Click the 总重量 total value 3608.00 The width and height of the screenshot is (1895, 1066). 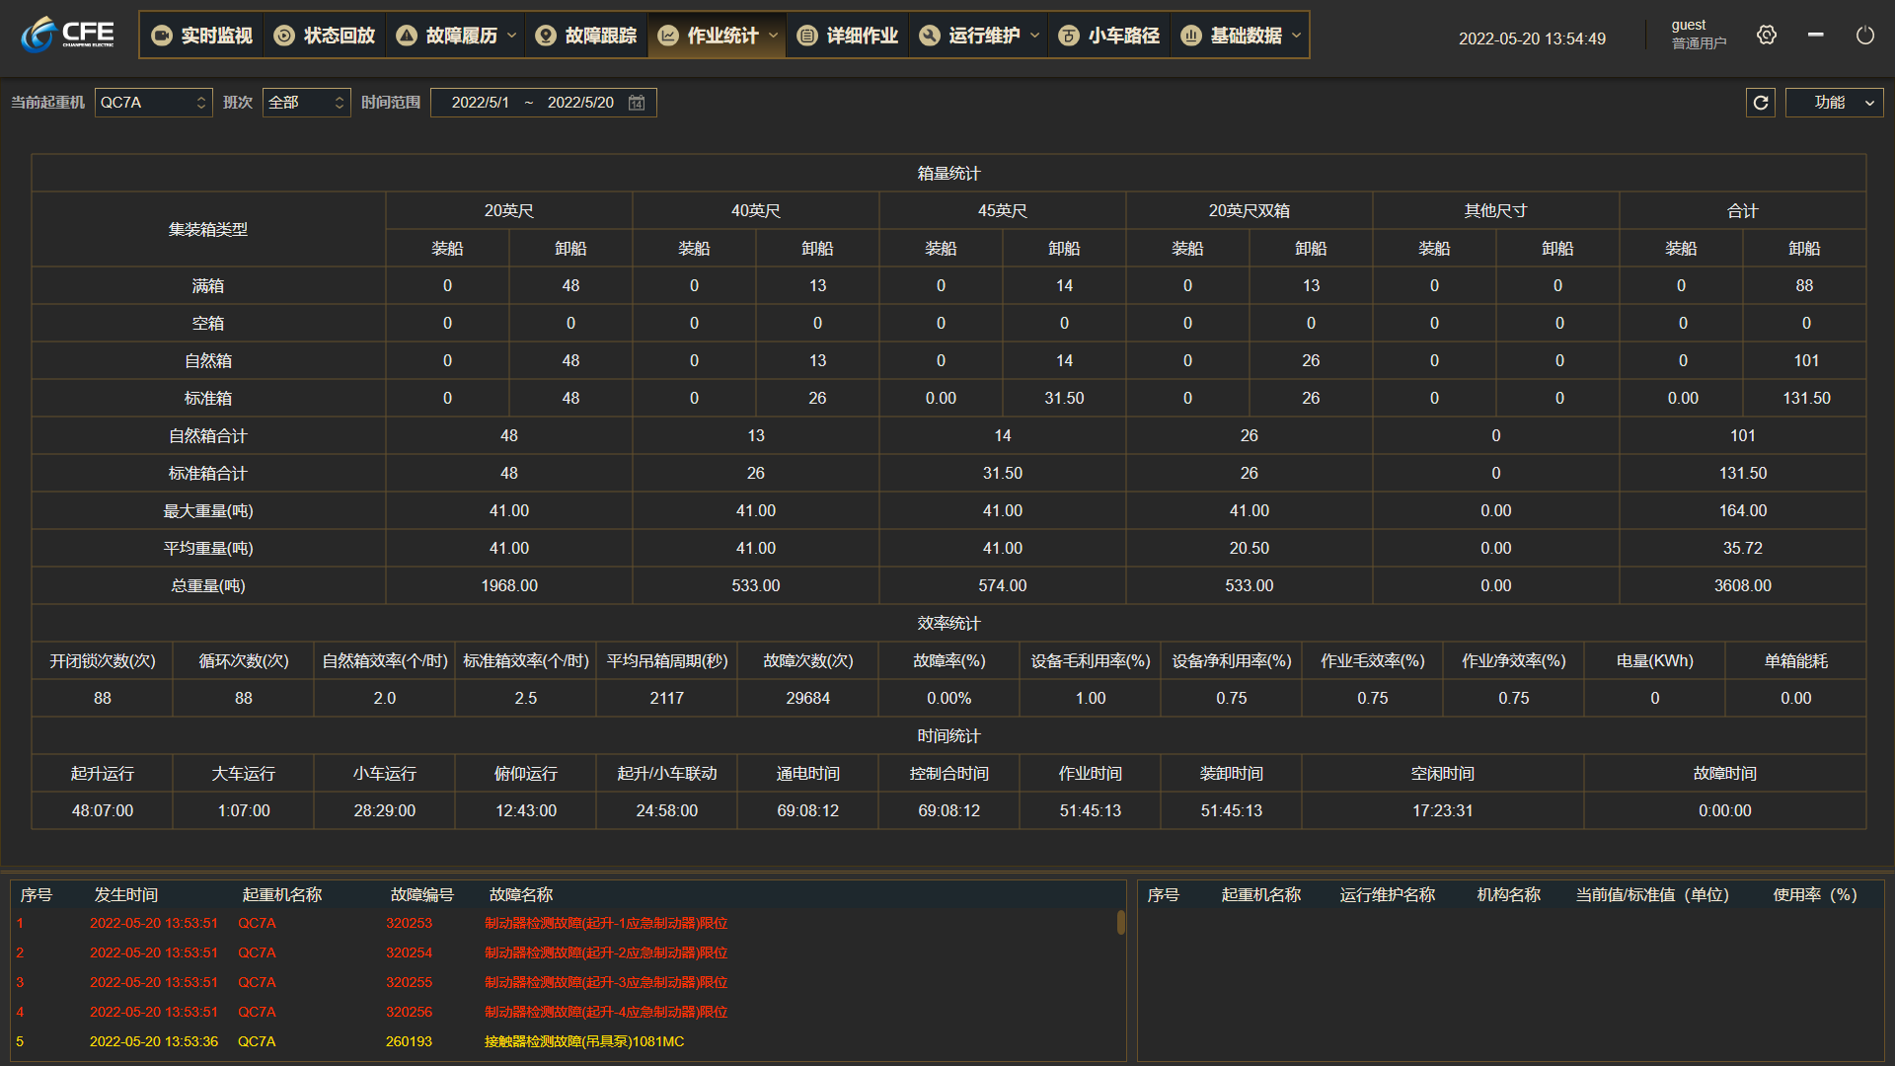[1742, 585]
